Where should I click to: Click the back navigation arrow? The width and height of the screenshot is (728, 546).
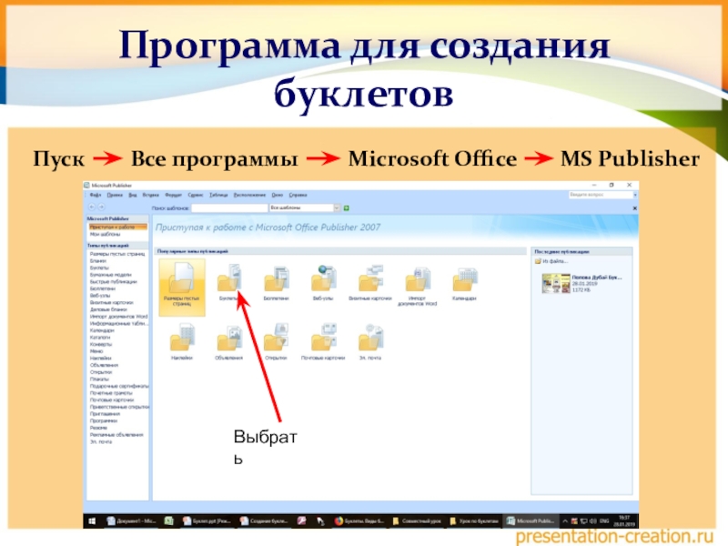(92, 207)
